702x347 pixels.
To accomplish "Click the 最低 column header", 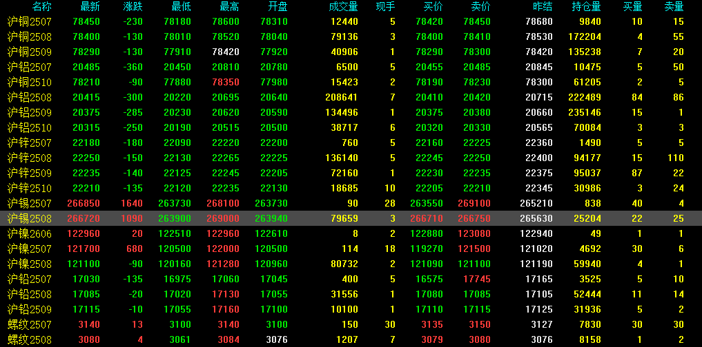I will tap(182, 7).
